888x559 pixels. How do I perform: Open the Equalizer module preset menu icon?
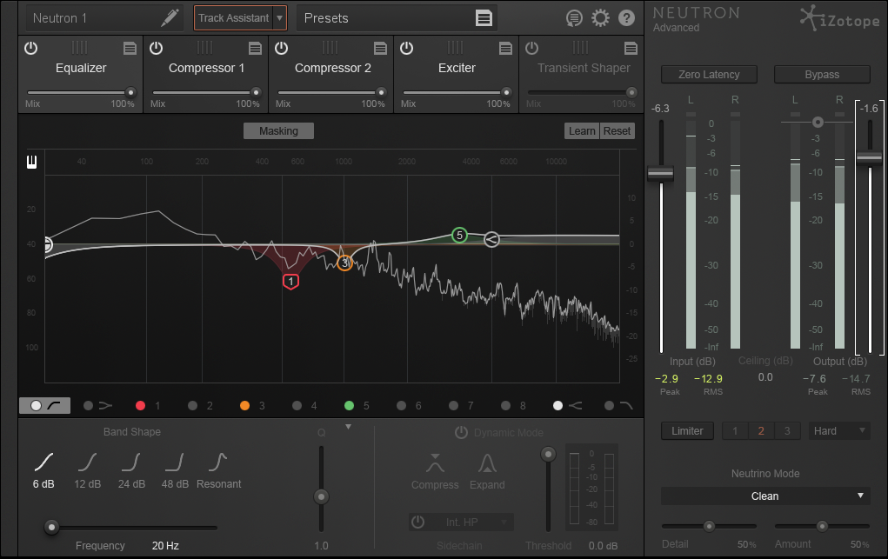coord(130,49)
